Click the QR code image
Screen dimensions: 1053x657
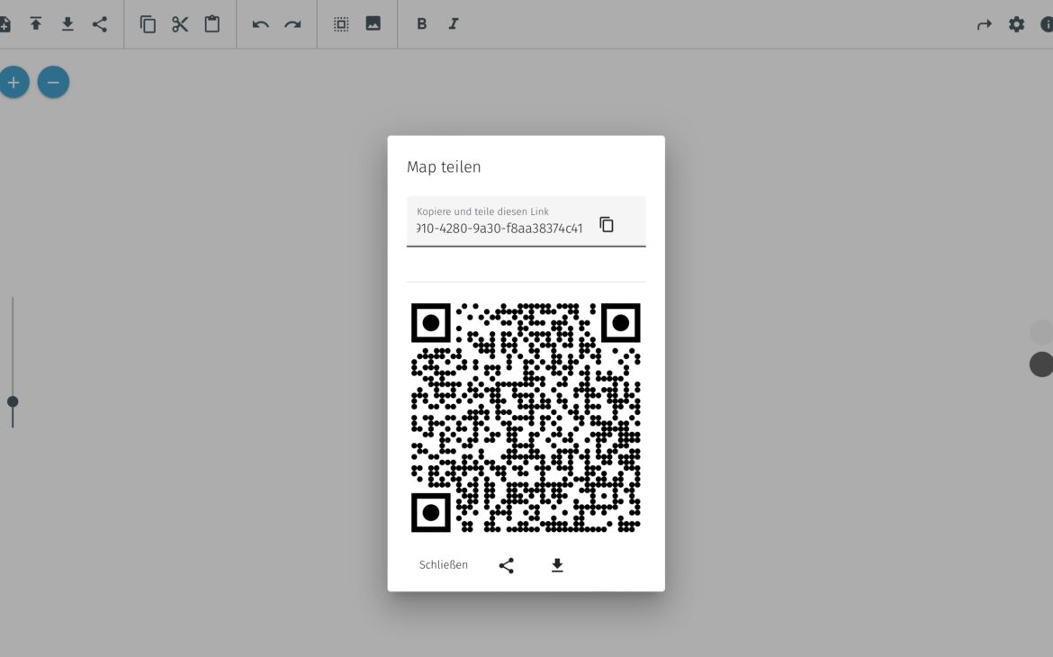(x=526, y=418)
